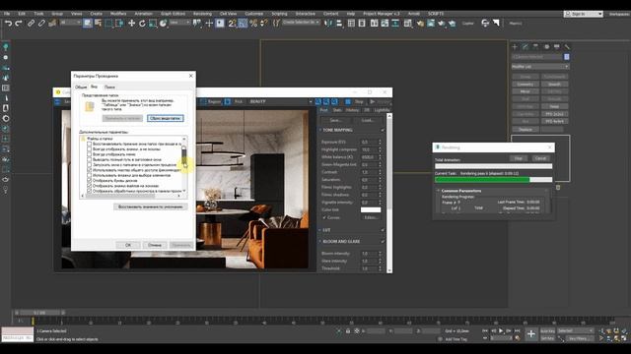The width and height of the screenshot is (631, 354).
Task: Activate the Select and Link tool
Action: point(31,24)
